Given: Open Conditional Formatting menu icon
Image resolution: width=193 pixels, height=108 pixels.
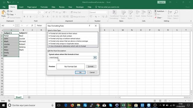Looking at the screenshot, I should tap(114, 13).
